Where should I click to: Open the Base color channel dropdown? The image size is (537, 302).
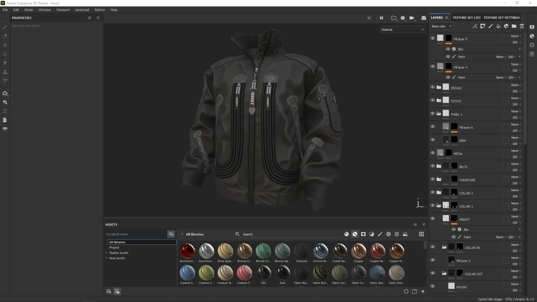point(441,26)
